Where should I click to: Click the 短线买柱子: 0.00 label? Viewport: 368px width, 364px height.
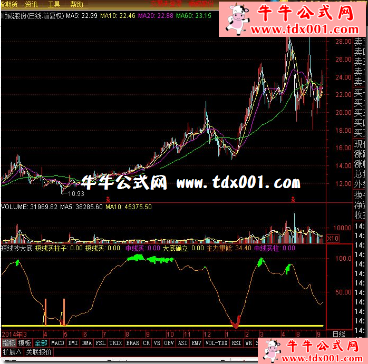(59, 248)
